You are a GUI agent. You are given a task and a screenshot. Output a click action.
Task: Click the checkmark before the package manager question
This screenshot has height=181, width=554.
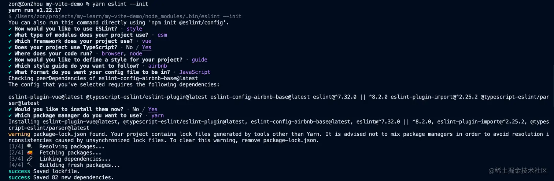[x=10, y=116]
